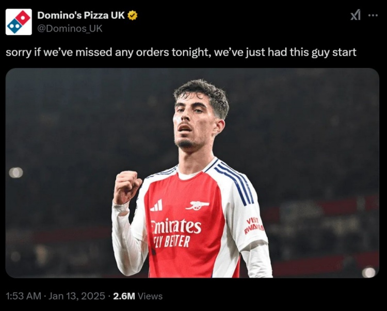Click the Adidas logo on the jersey
Screen dimensions: 387x311
pos(156,205)
